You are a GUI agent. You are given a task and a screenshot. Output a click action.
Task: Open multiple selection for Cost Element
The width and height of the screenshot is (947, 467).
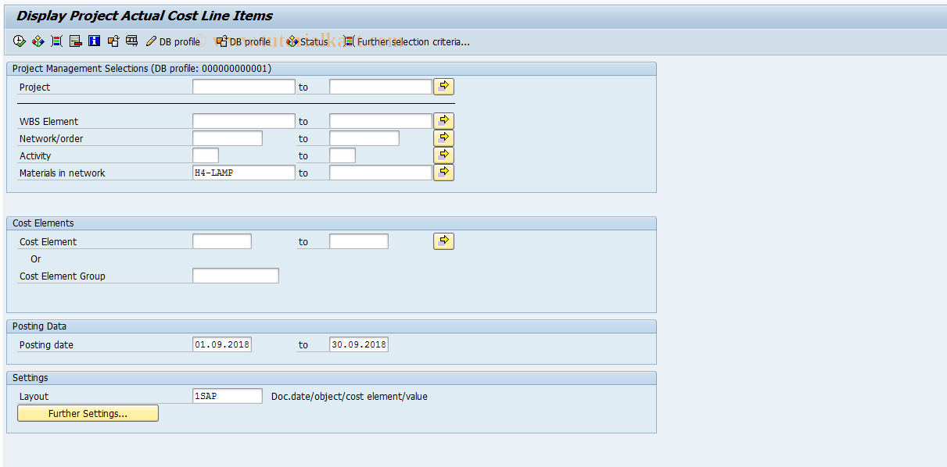[443, 241]
